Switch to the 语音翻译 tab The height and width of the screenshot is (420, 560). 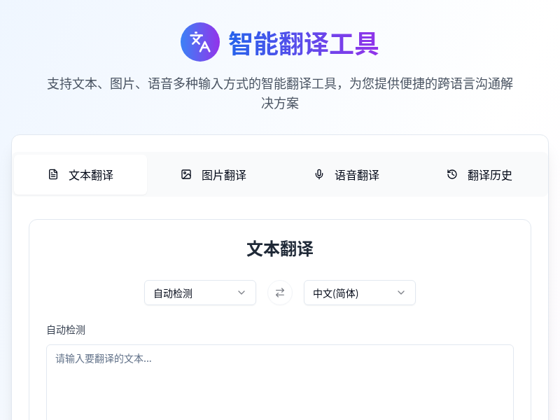click(x=346, y=174)
